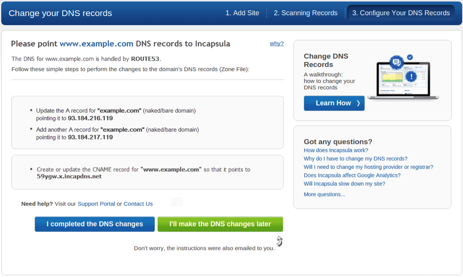
Task: Click the "why?" link
Action: pyautogui.click(x=276, y=43)
